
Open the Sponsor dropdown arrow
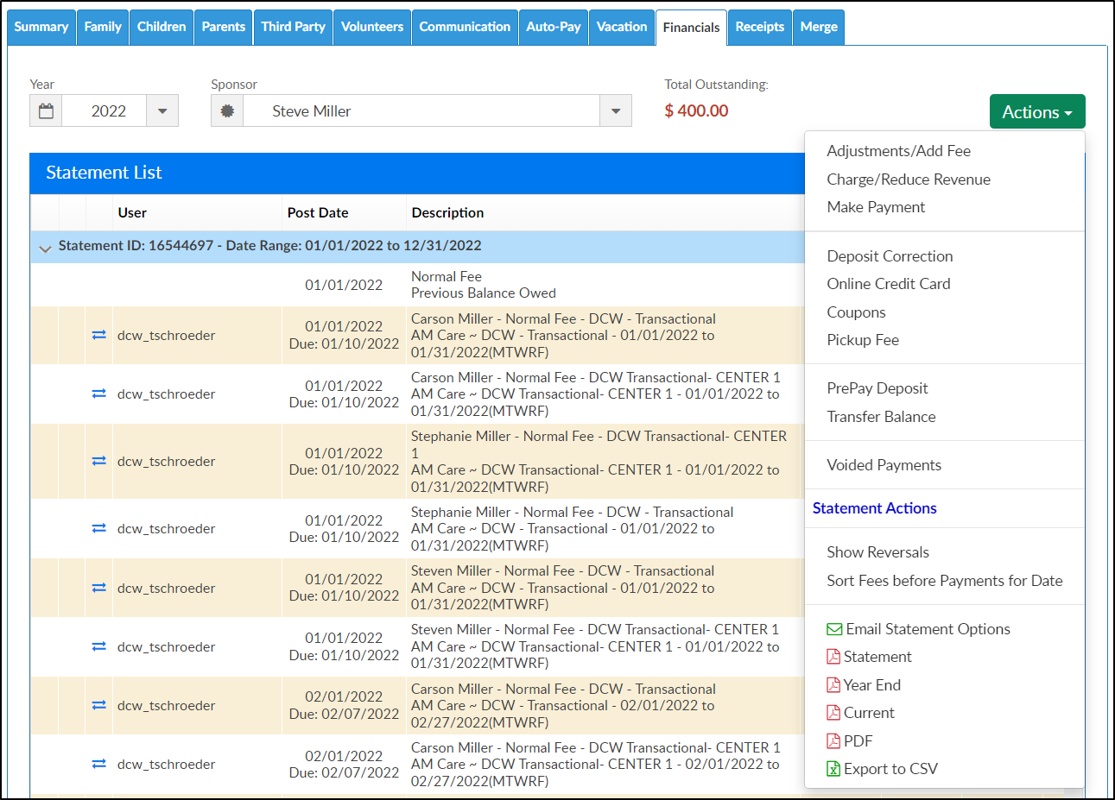coord(616,111)
